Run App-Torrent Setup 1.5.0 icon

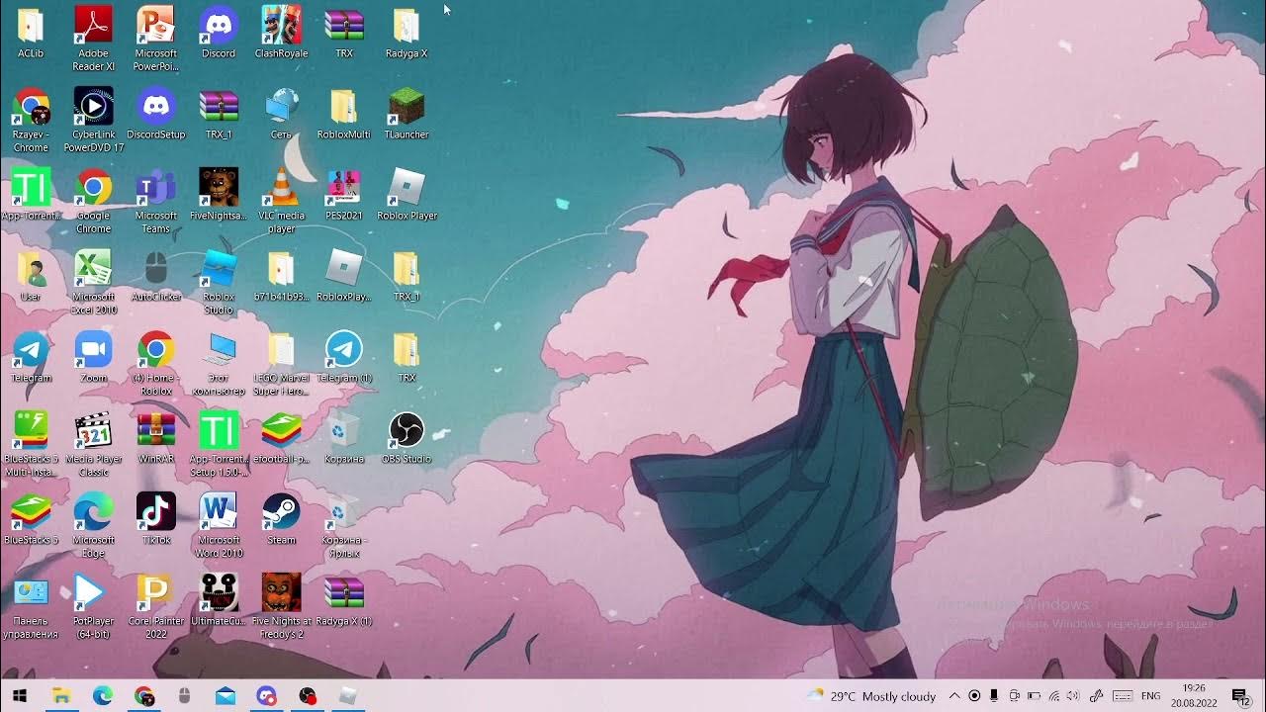219,445
